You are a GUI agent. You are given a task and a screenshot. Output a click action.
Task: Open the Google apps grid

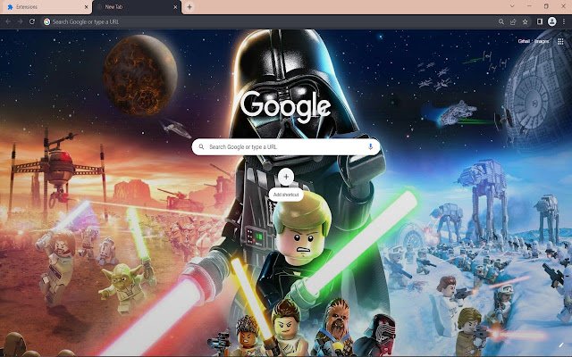(560, 42)
